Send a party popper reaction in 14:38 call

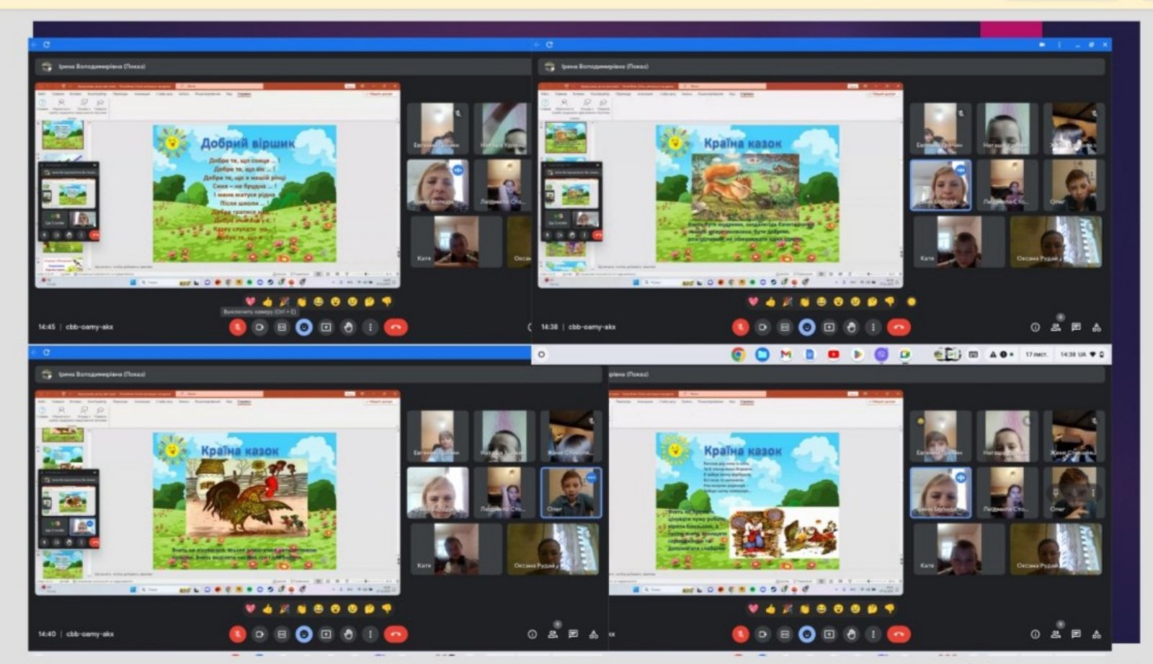(788, 301)
